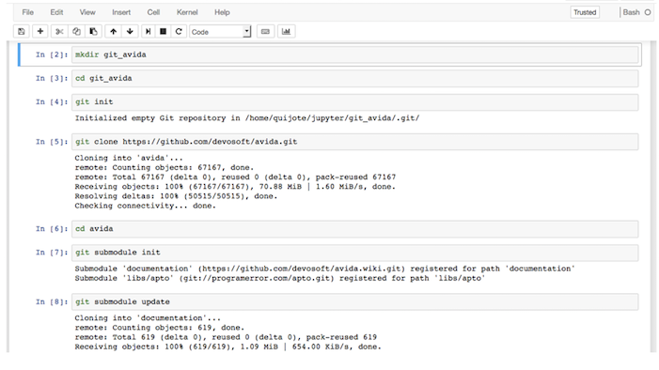Click 'Total 619 (delta 0)' output line
The image size is (659, 370).
[x=226, y=337]
